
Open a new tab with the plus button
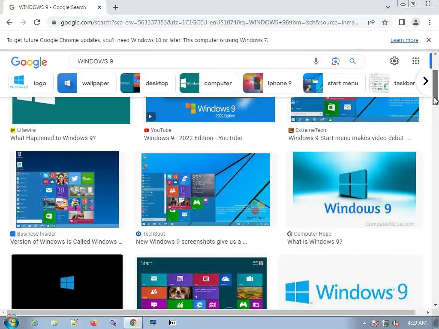116,7
